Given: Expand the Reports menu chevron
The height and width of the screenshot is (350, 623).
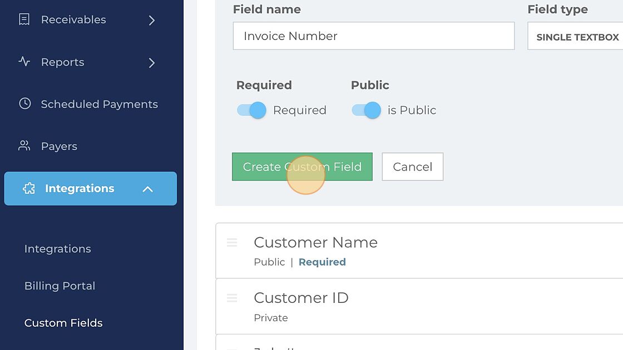Looking at the screenshot, I should (152, 63).
